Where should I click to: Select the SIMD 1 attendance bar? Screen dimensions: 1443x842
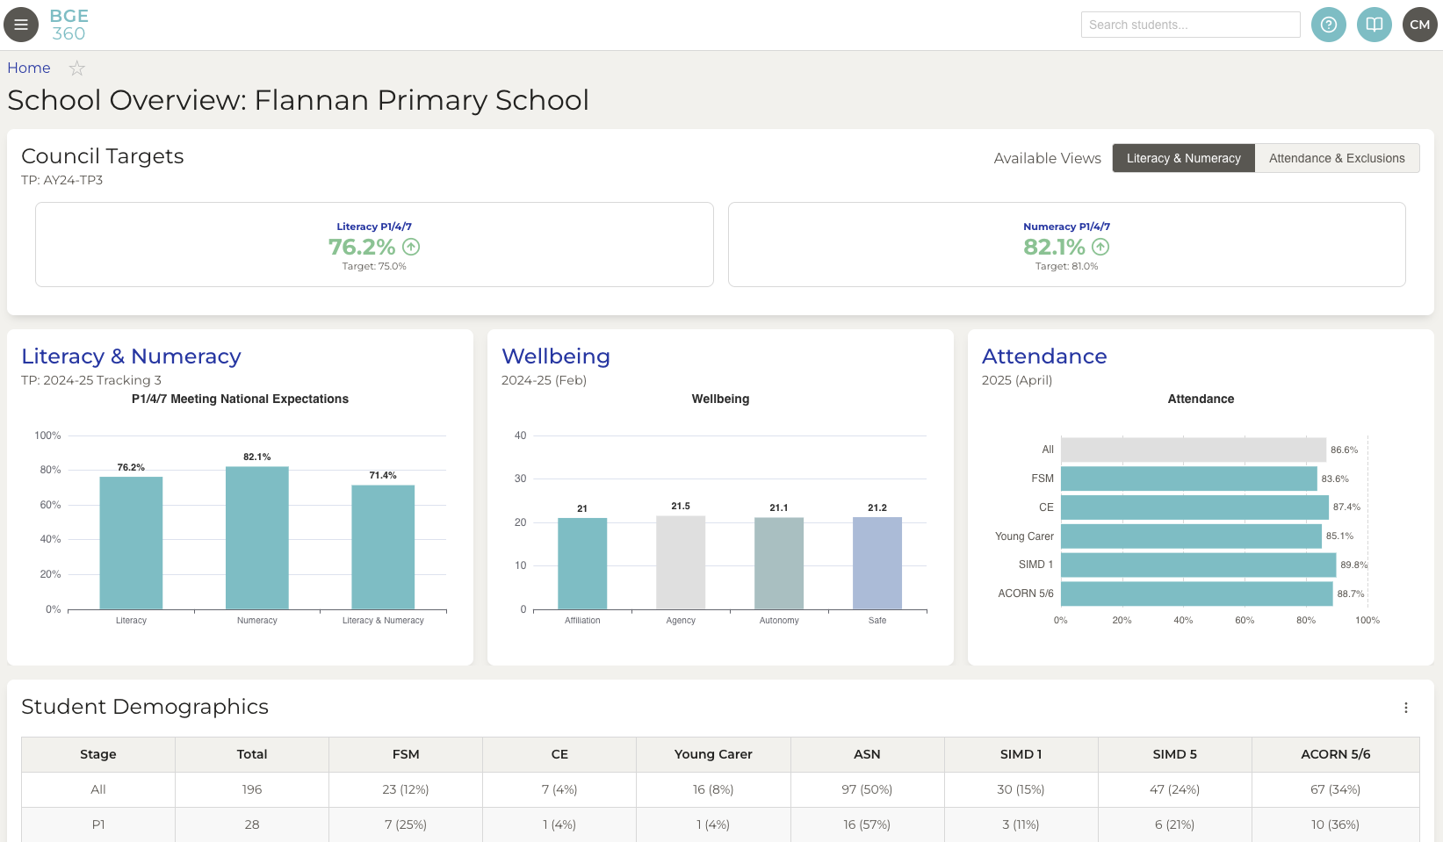coord(1199,565)
